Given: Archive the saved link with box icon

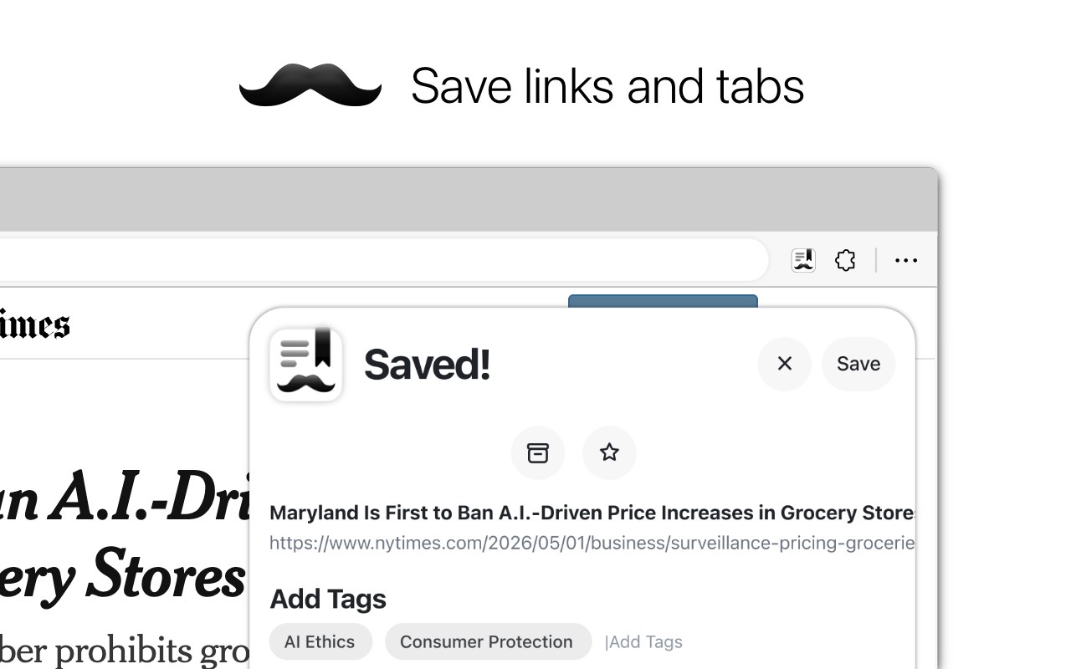Looking at the screenshot, I should (538, 452).
